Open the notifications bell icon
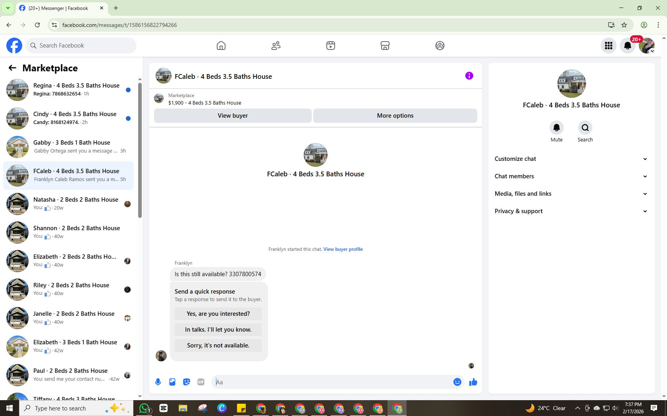Viewport: 667px width, 416px height. click(628, 46)
